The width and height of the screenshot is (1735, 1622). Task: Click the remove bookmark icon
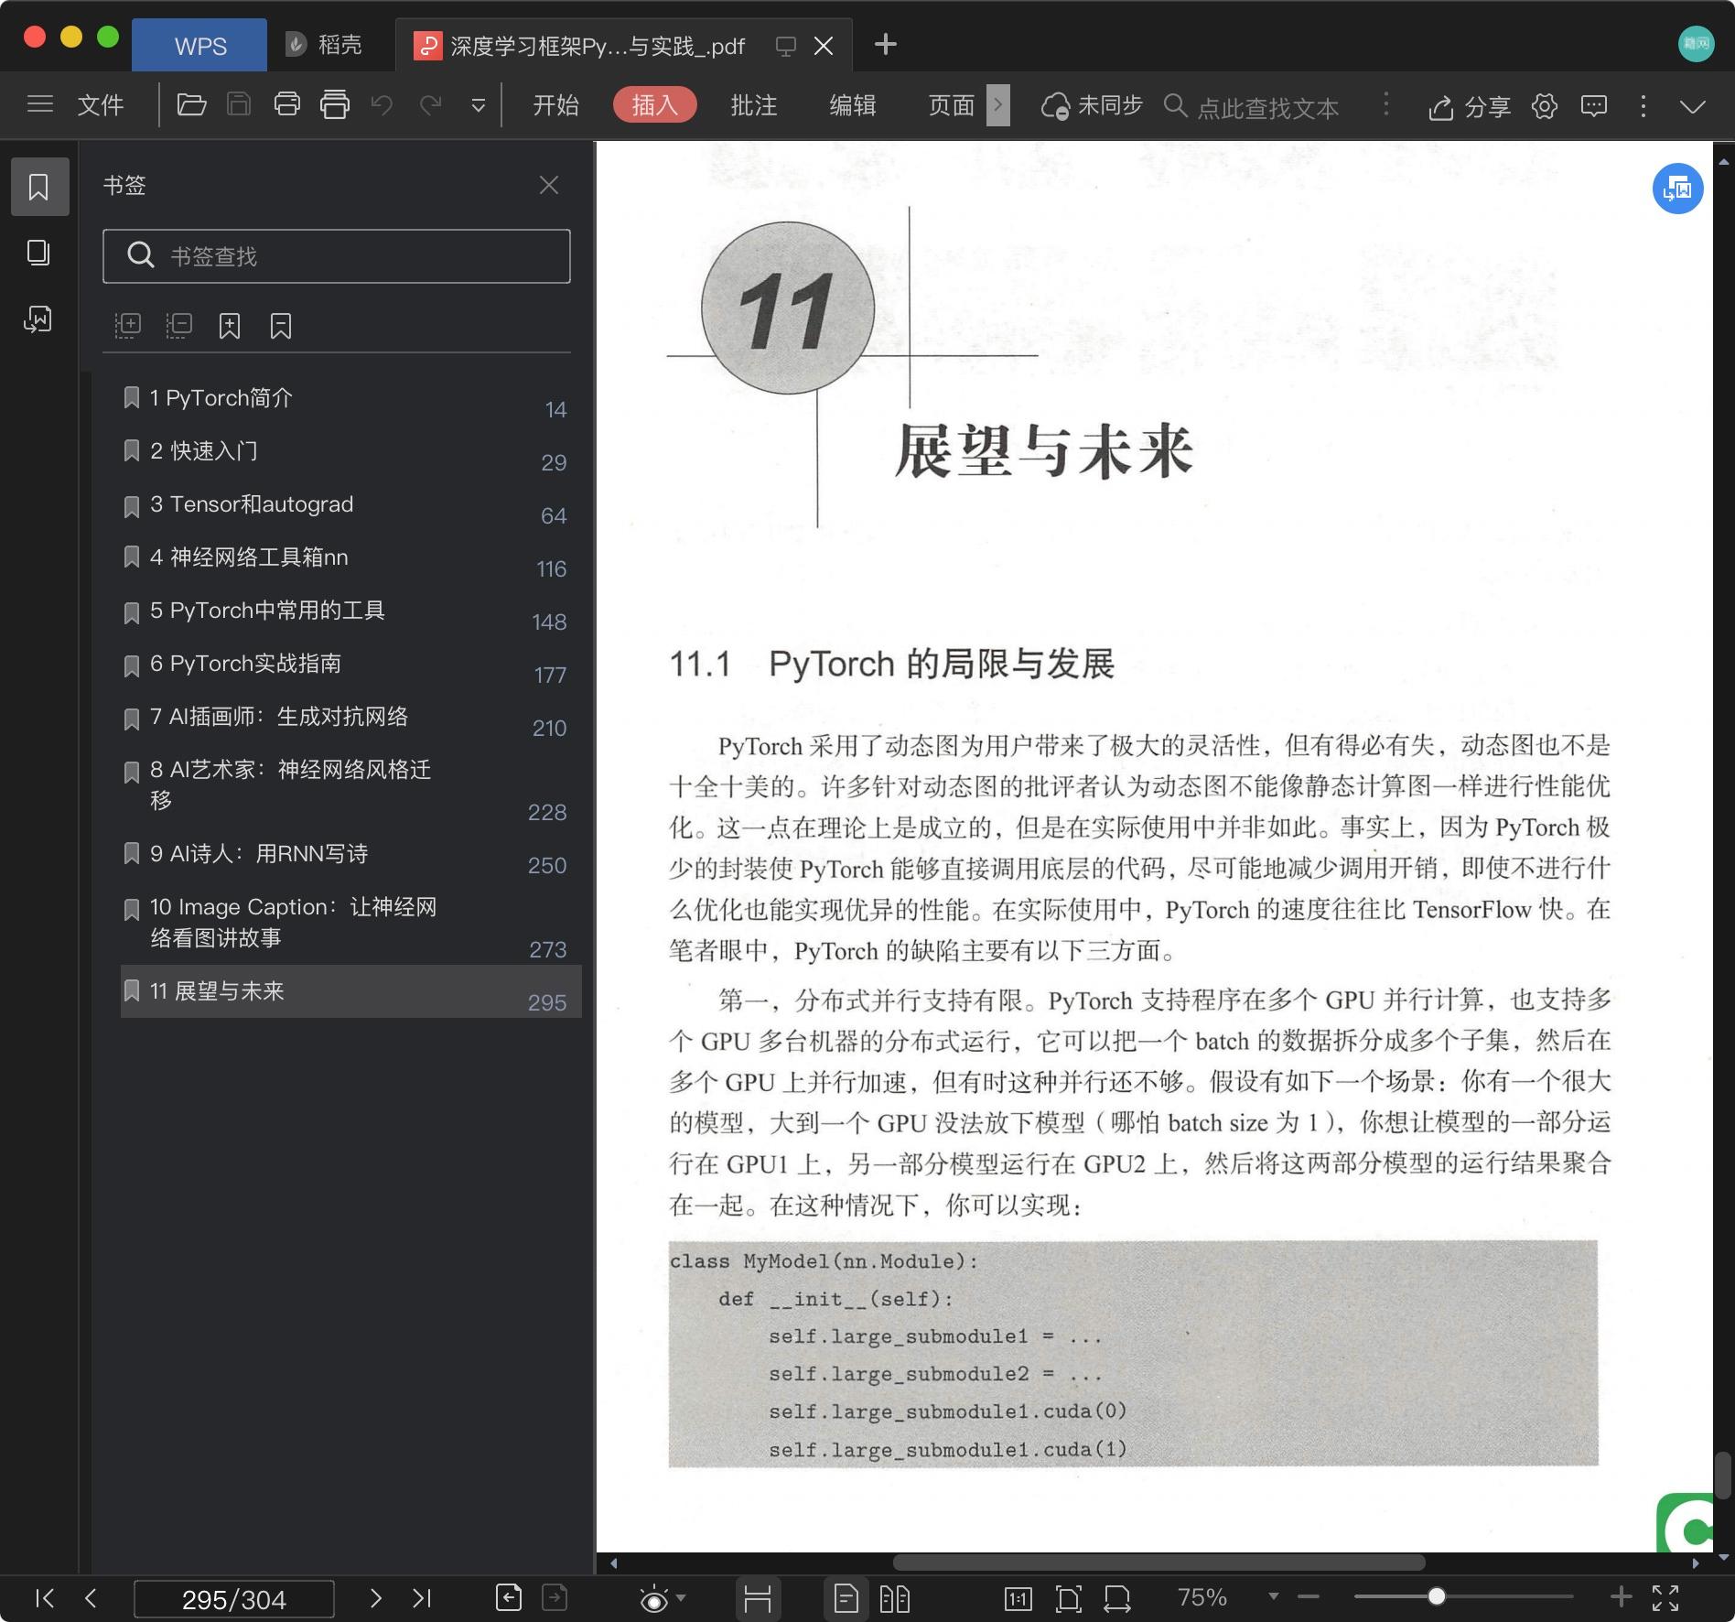pos(280,326)
